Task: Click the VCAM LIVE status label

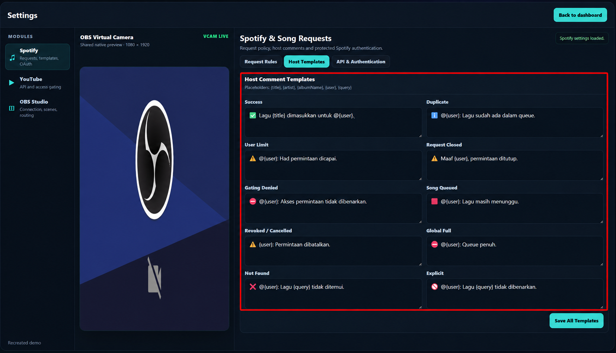Action: pyautogui.click(x=216, y=36)
